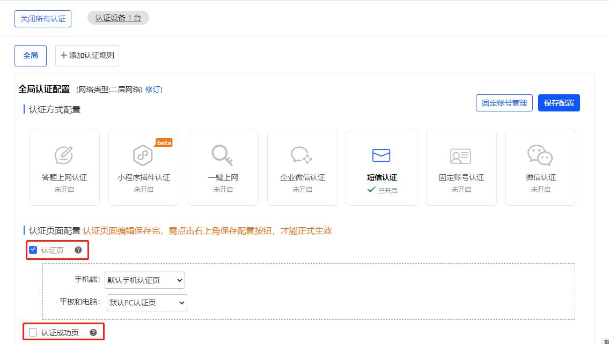The height and width of the screenshot is (344, 609).
Task: Select the 一键上网 magnifier icon
Action: coord(223,155)
